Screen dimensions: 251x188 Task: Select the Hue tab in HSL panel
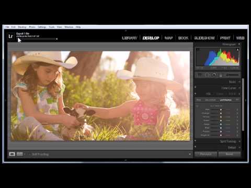[x=199, y=100]
